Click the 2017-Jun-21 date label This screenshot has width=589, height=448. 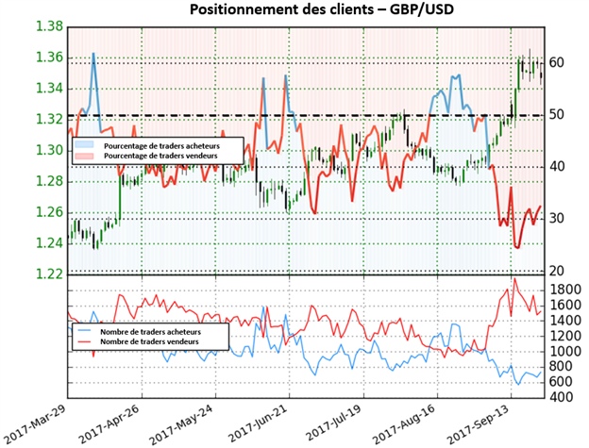pos(260,425)
